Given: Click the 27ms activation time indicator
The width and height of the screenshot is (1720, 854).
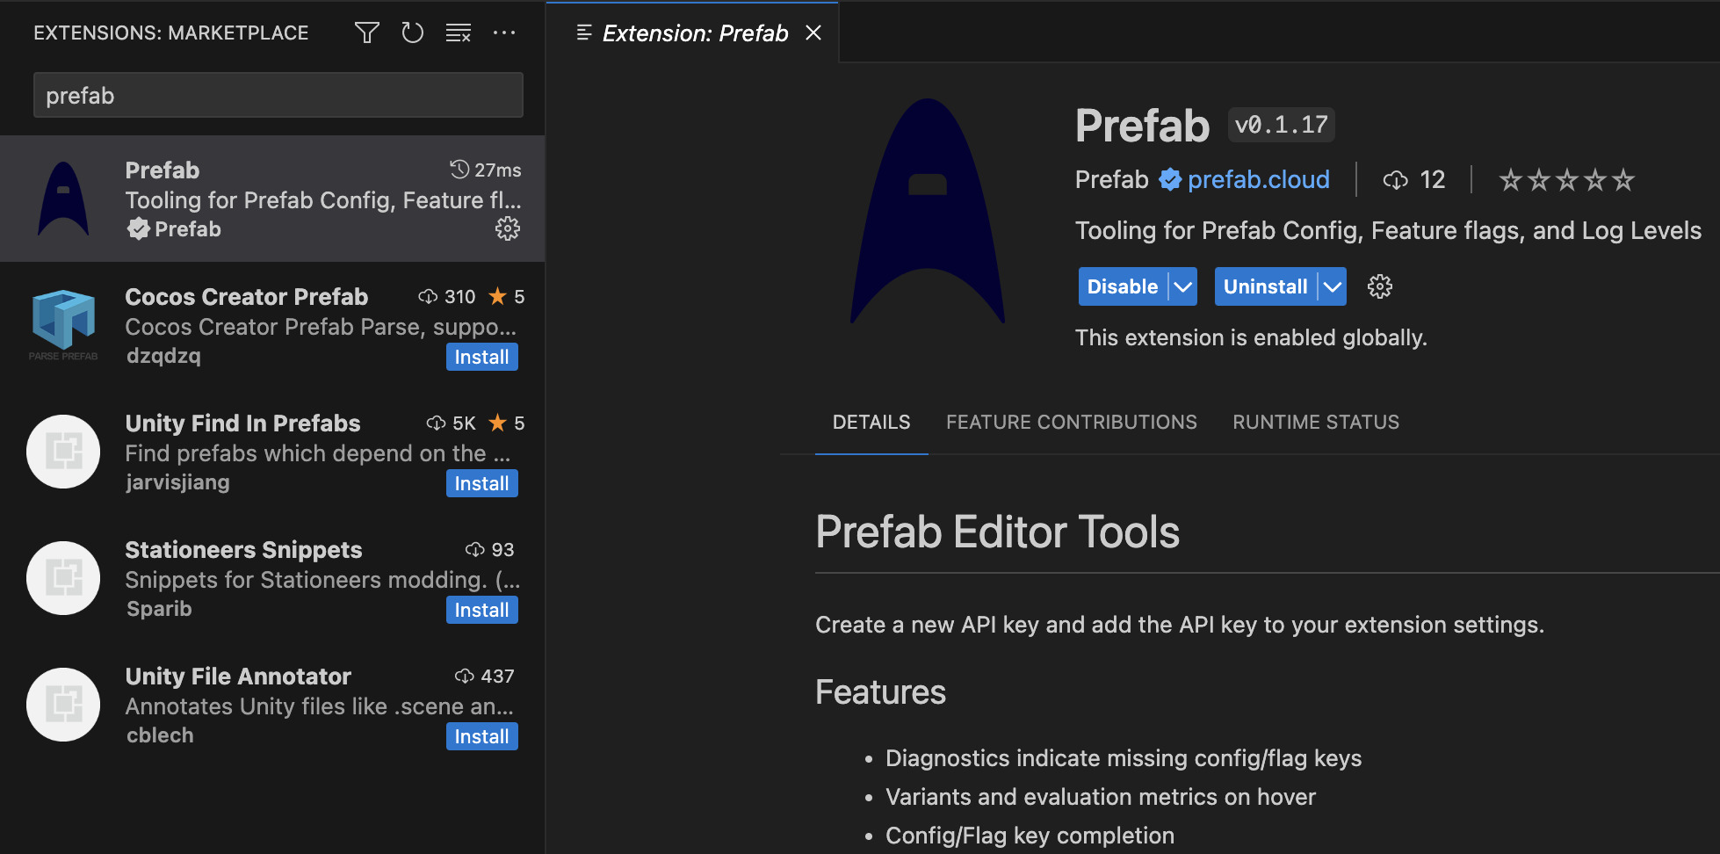Looking at the screenshot, I should pyautogui.click(x=486, y=170).
